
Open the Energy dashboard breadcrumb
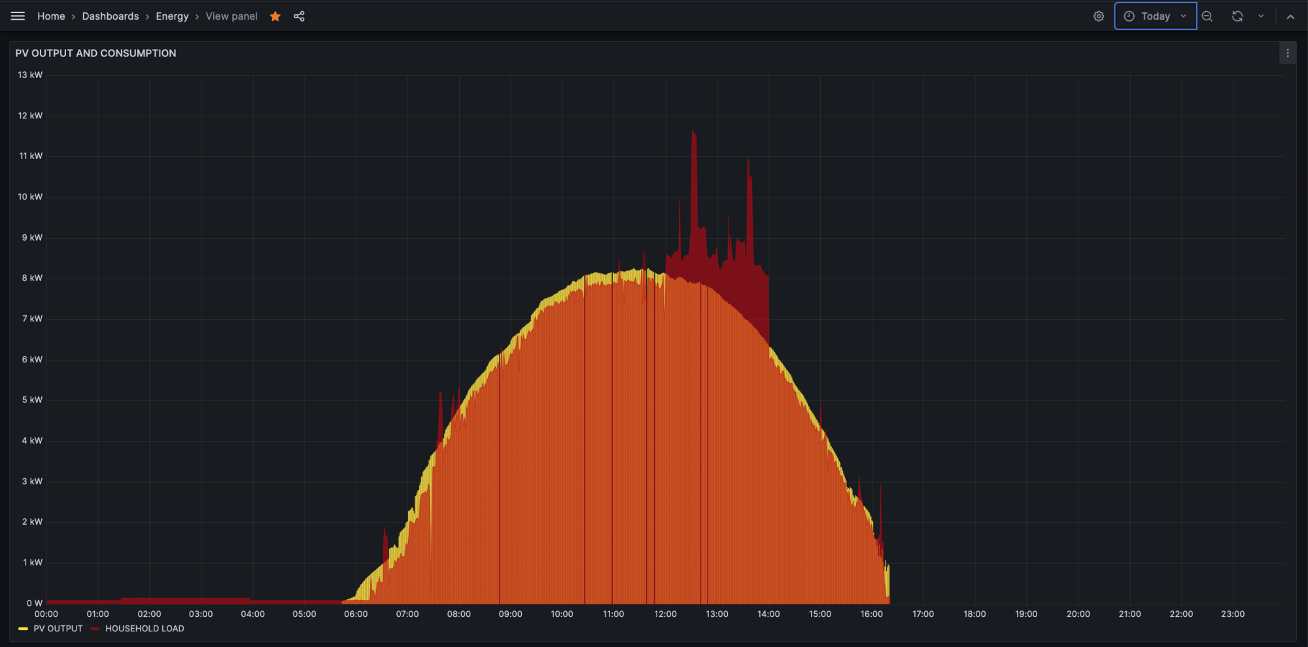(x=172, y=16)
